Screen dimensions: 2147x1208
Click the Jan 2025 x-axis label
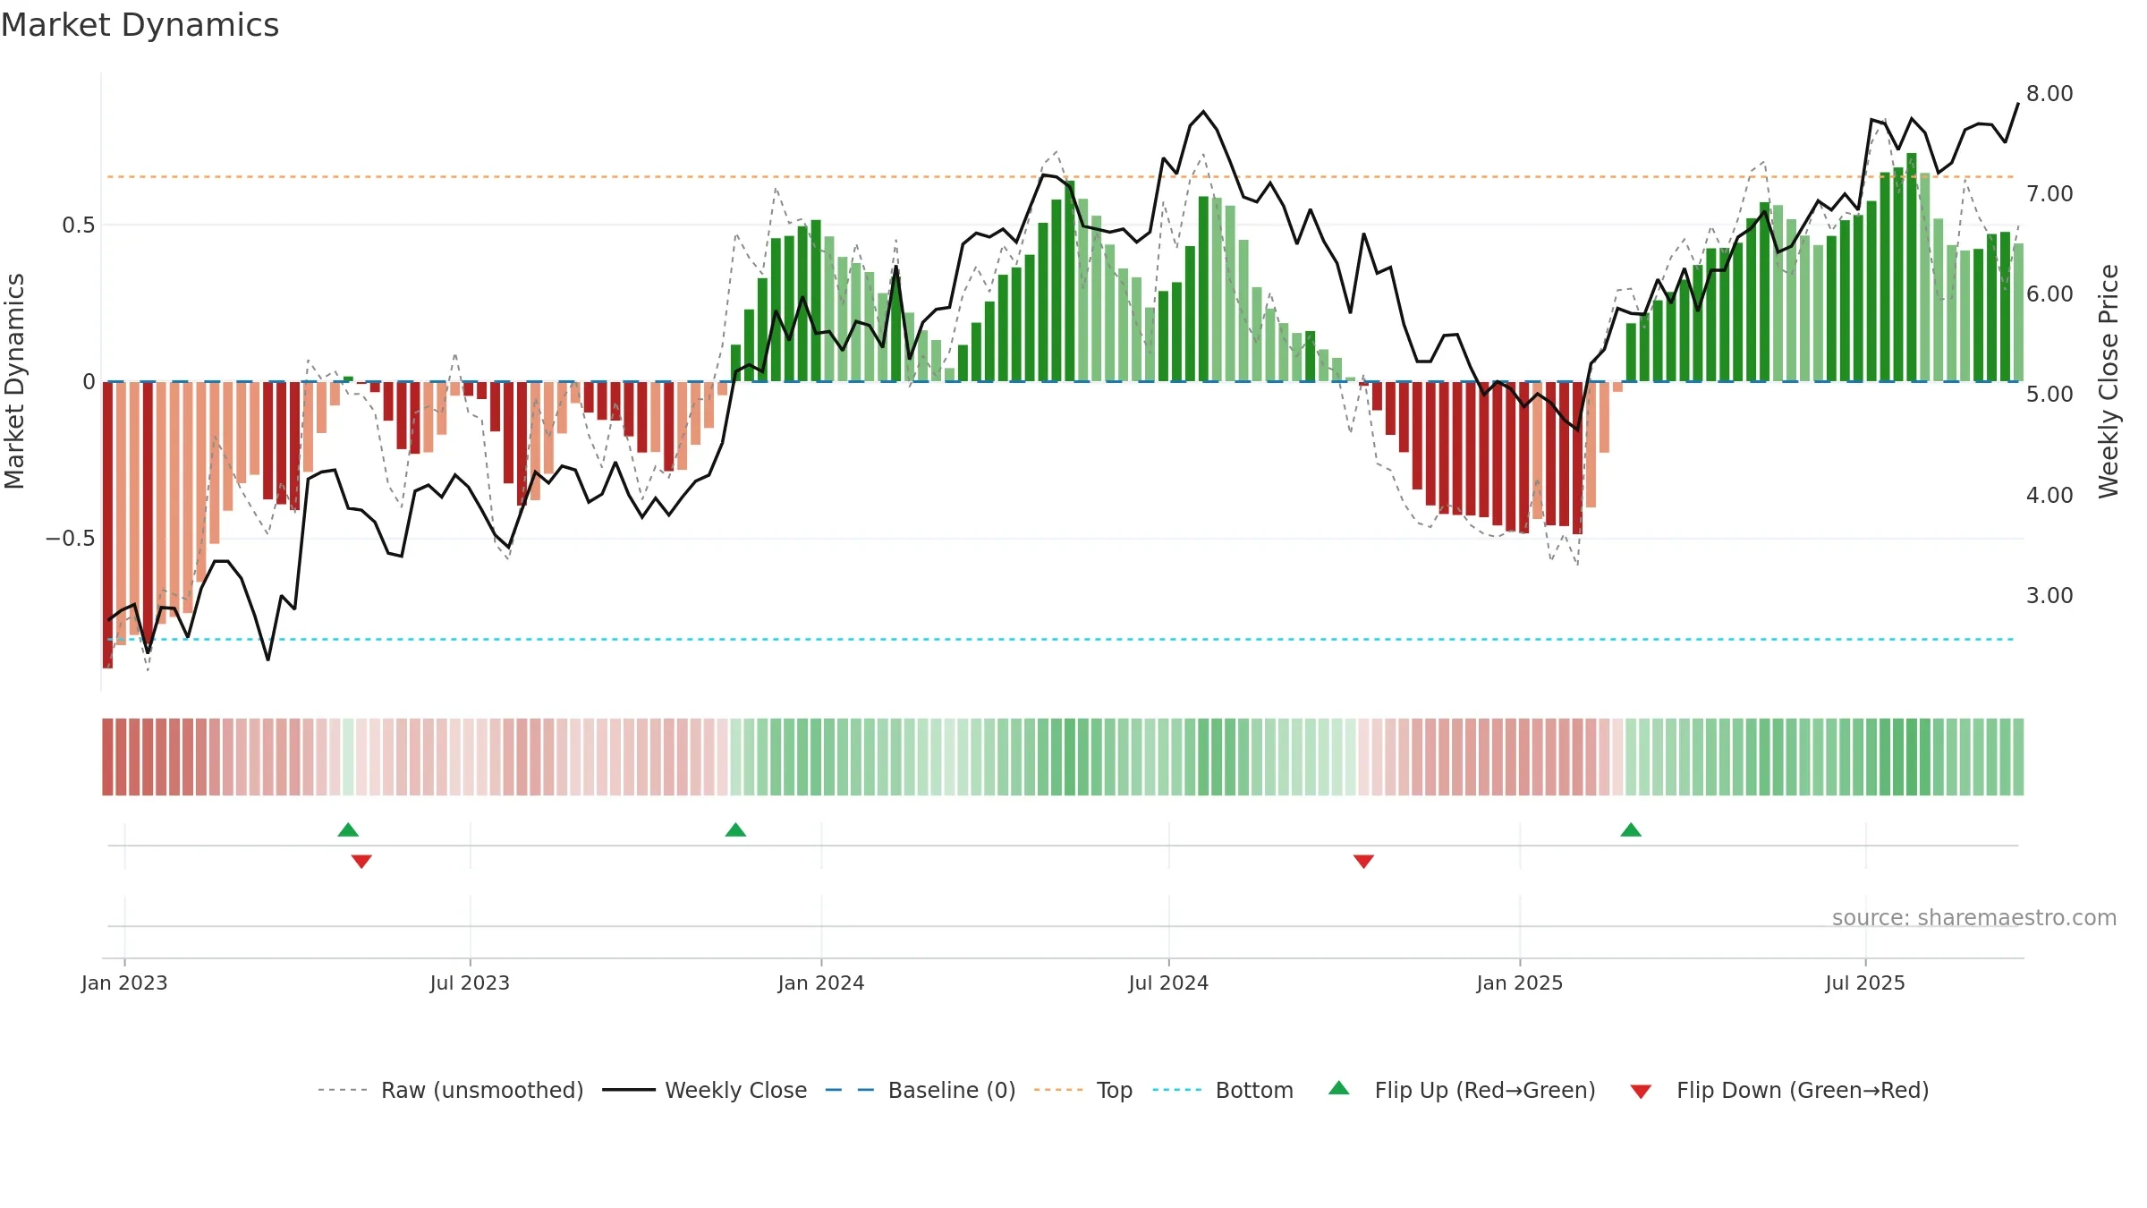click(1520, 983)
